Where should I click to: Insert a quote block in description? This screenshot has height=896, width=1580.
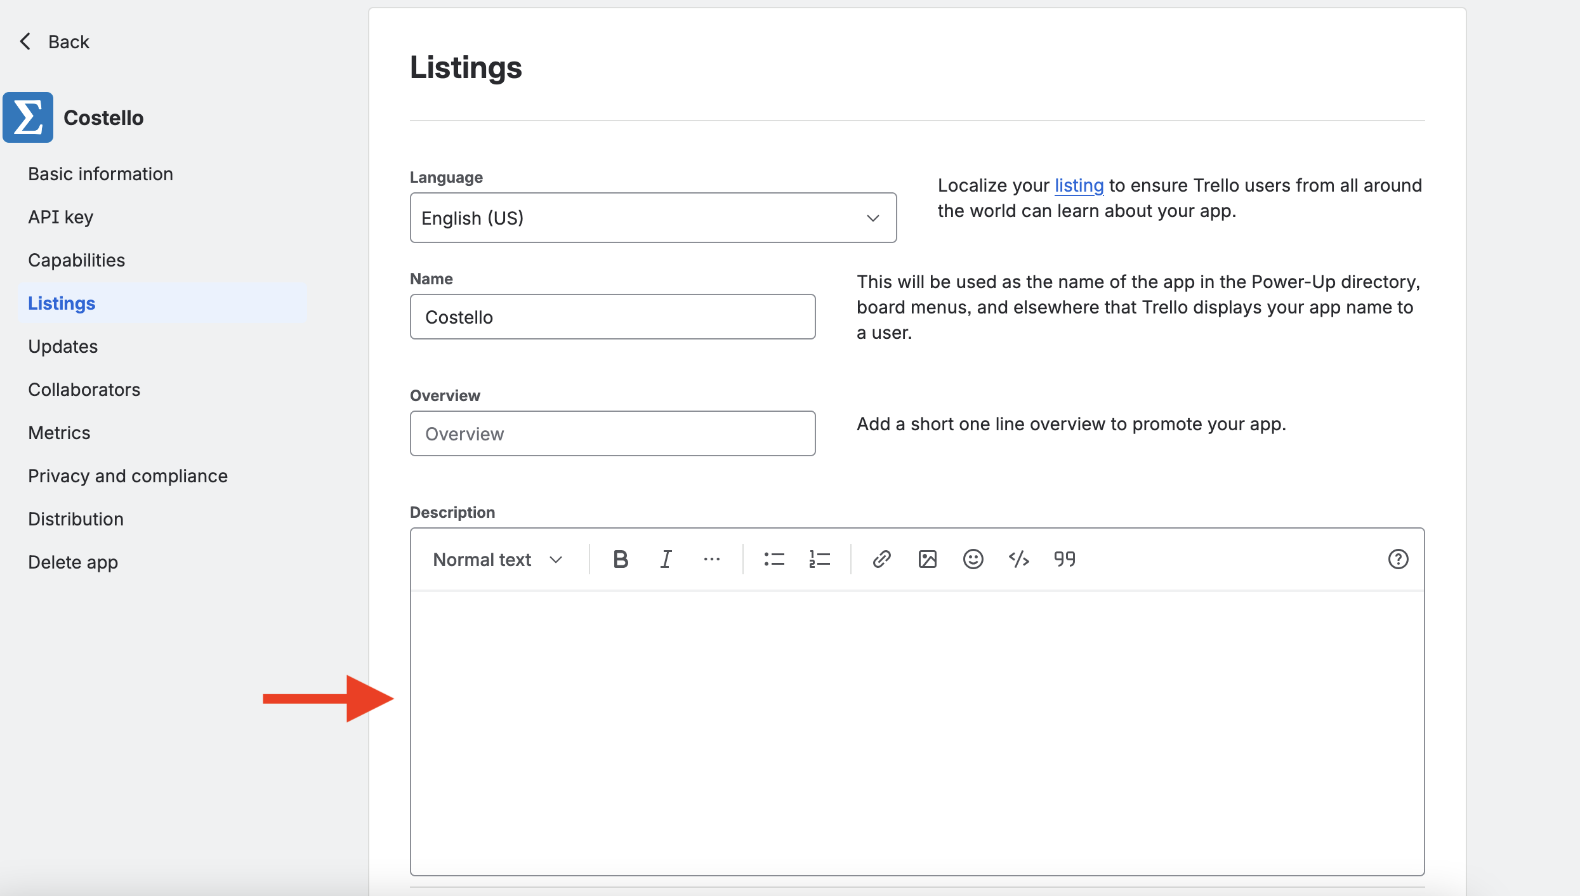point(1065,559)
